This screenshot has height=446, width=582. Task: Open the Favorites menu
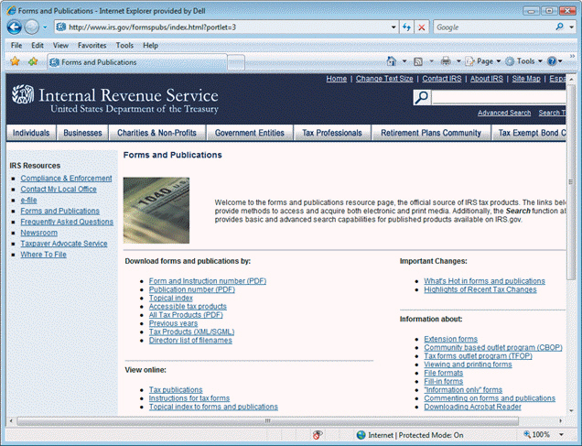click(x=92, y=45)
